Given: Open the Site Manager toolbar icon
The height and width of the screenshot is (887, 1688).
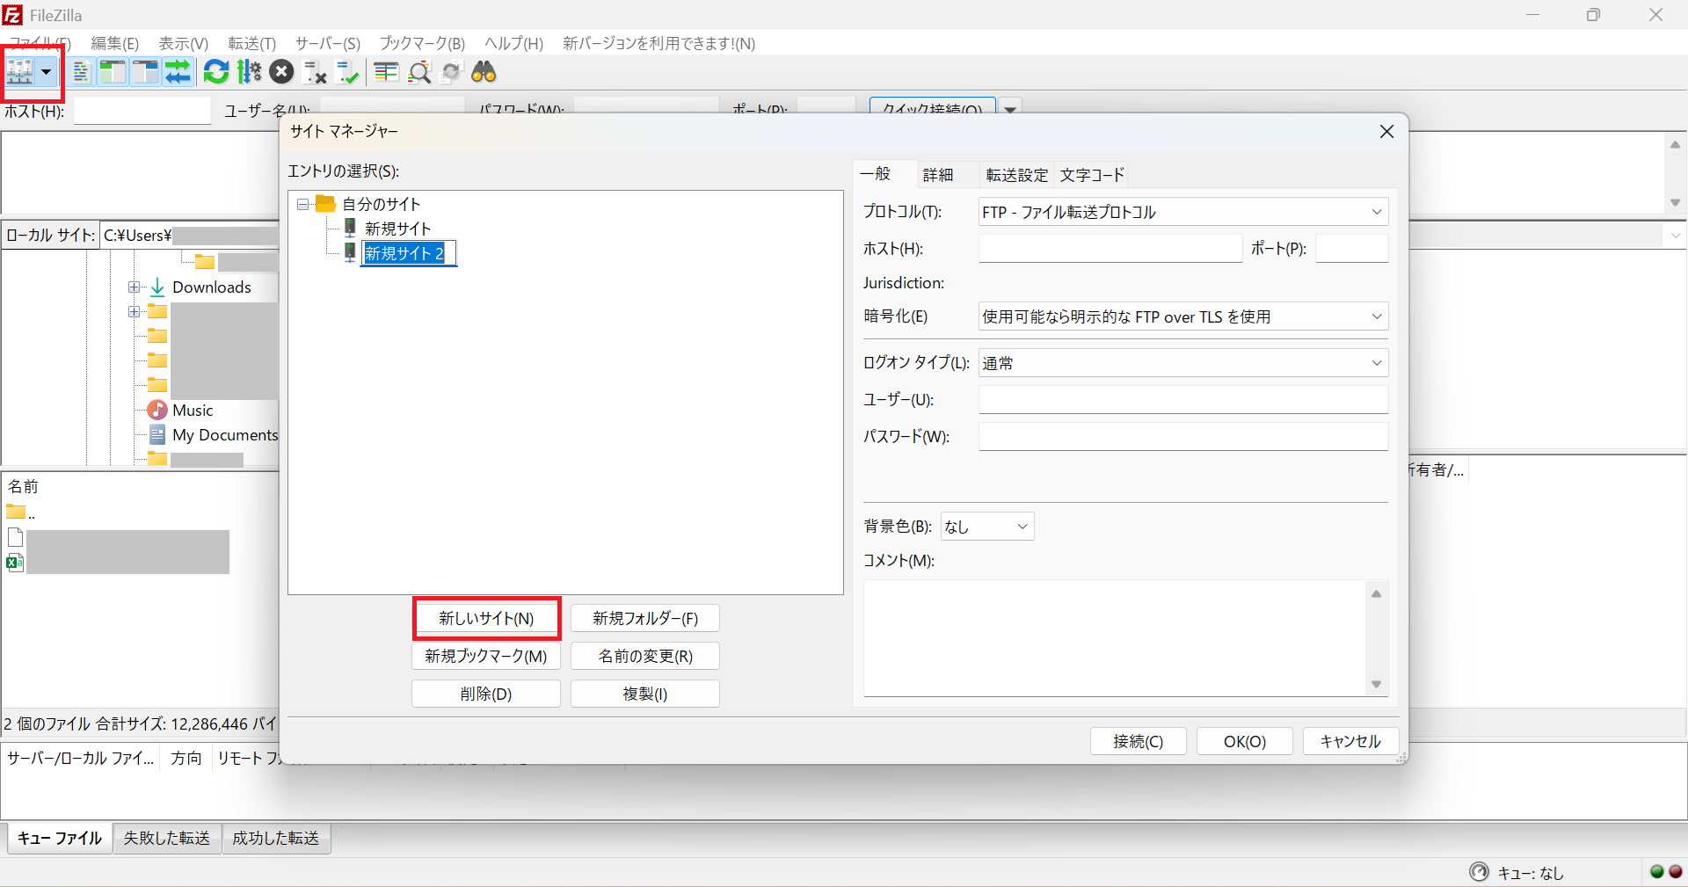Looking at the screenshot, I should 20,72.
